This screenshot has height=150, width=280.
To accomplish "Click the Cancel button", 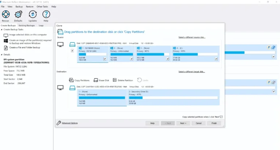I will pyautogui.click(x=198, y=123).
